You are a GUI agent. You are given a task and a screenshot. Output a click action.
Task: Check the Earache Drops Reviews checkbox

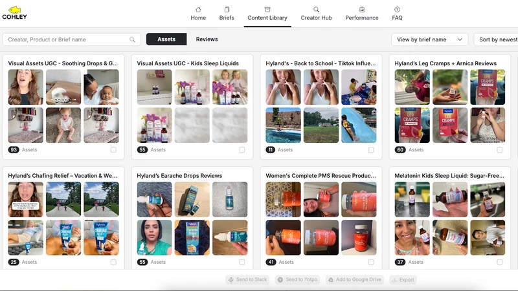(x=242, y=262)
